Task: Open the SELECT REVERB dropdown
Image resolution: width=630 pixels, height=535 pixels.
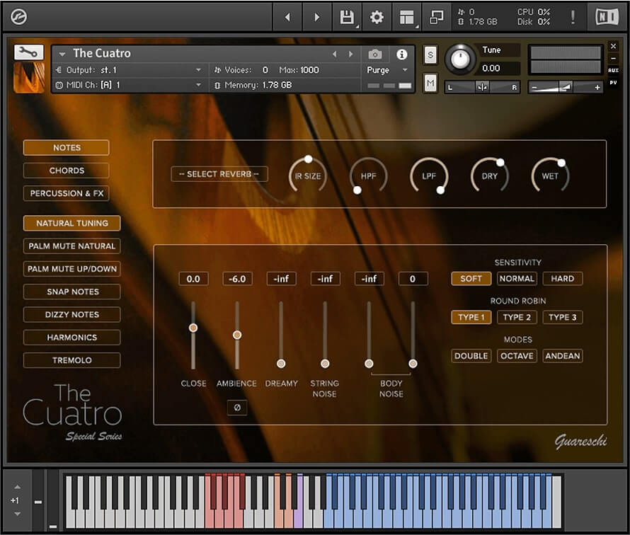Action: click(219, 174)
